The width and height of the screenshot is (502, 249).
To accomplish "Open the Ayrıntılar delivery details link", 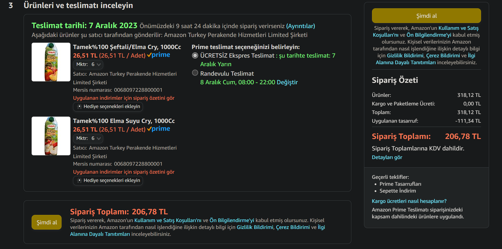I will (300, 26).
